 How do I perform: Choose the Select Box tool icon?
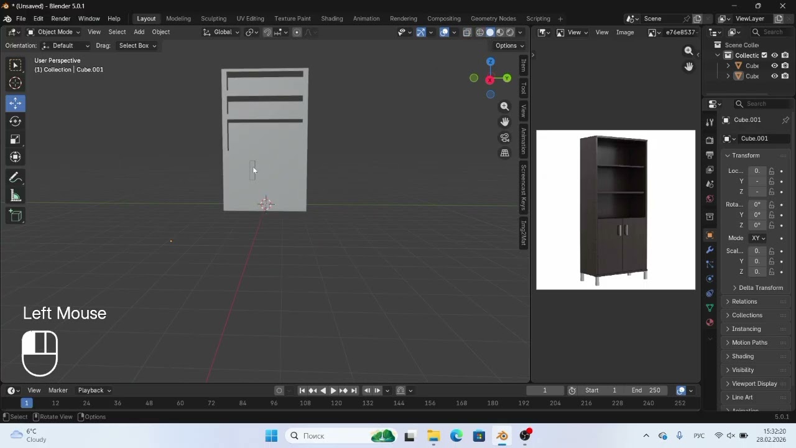(16, 65)
